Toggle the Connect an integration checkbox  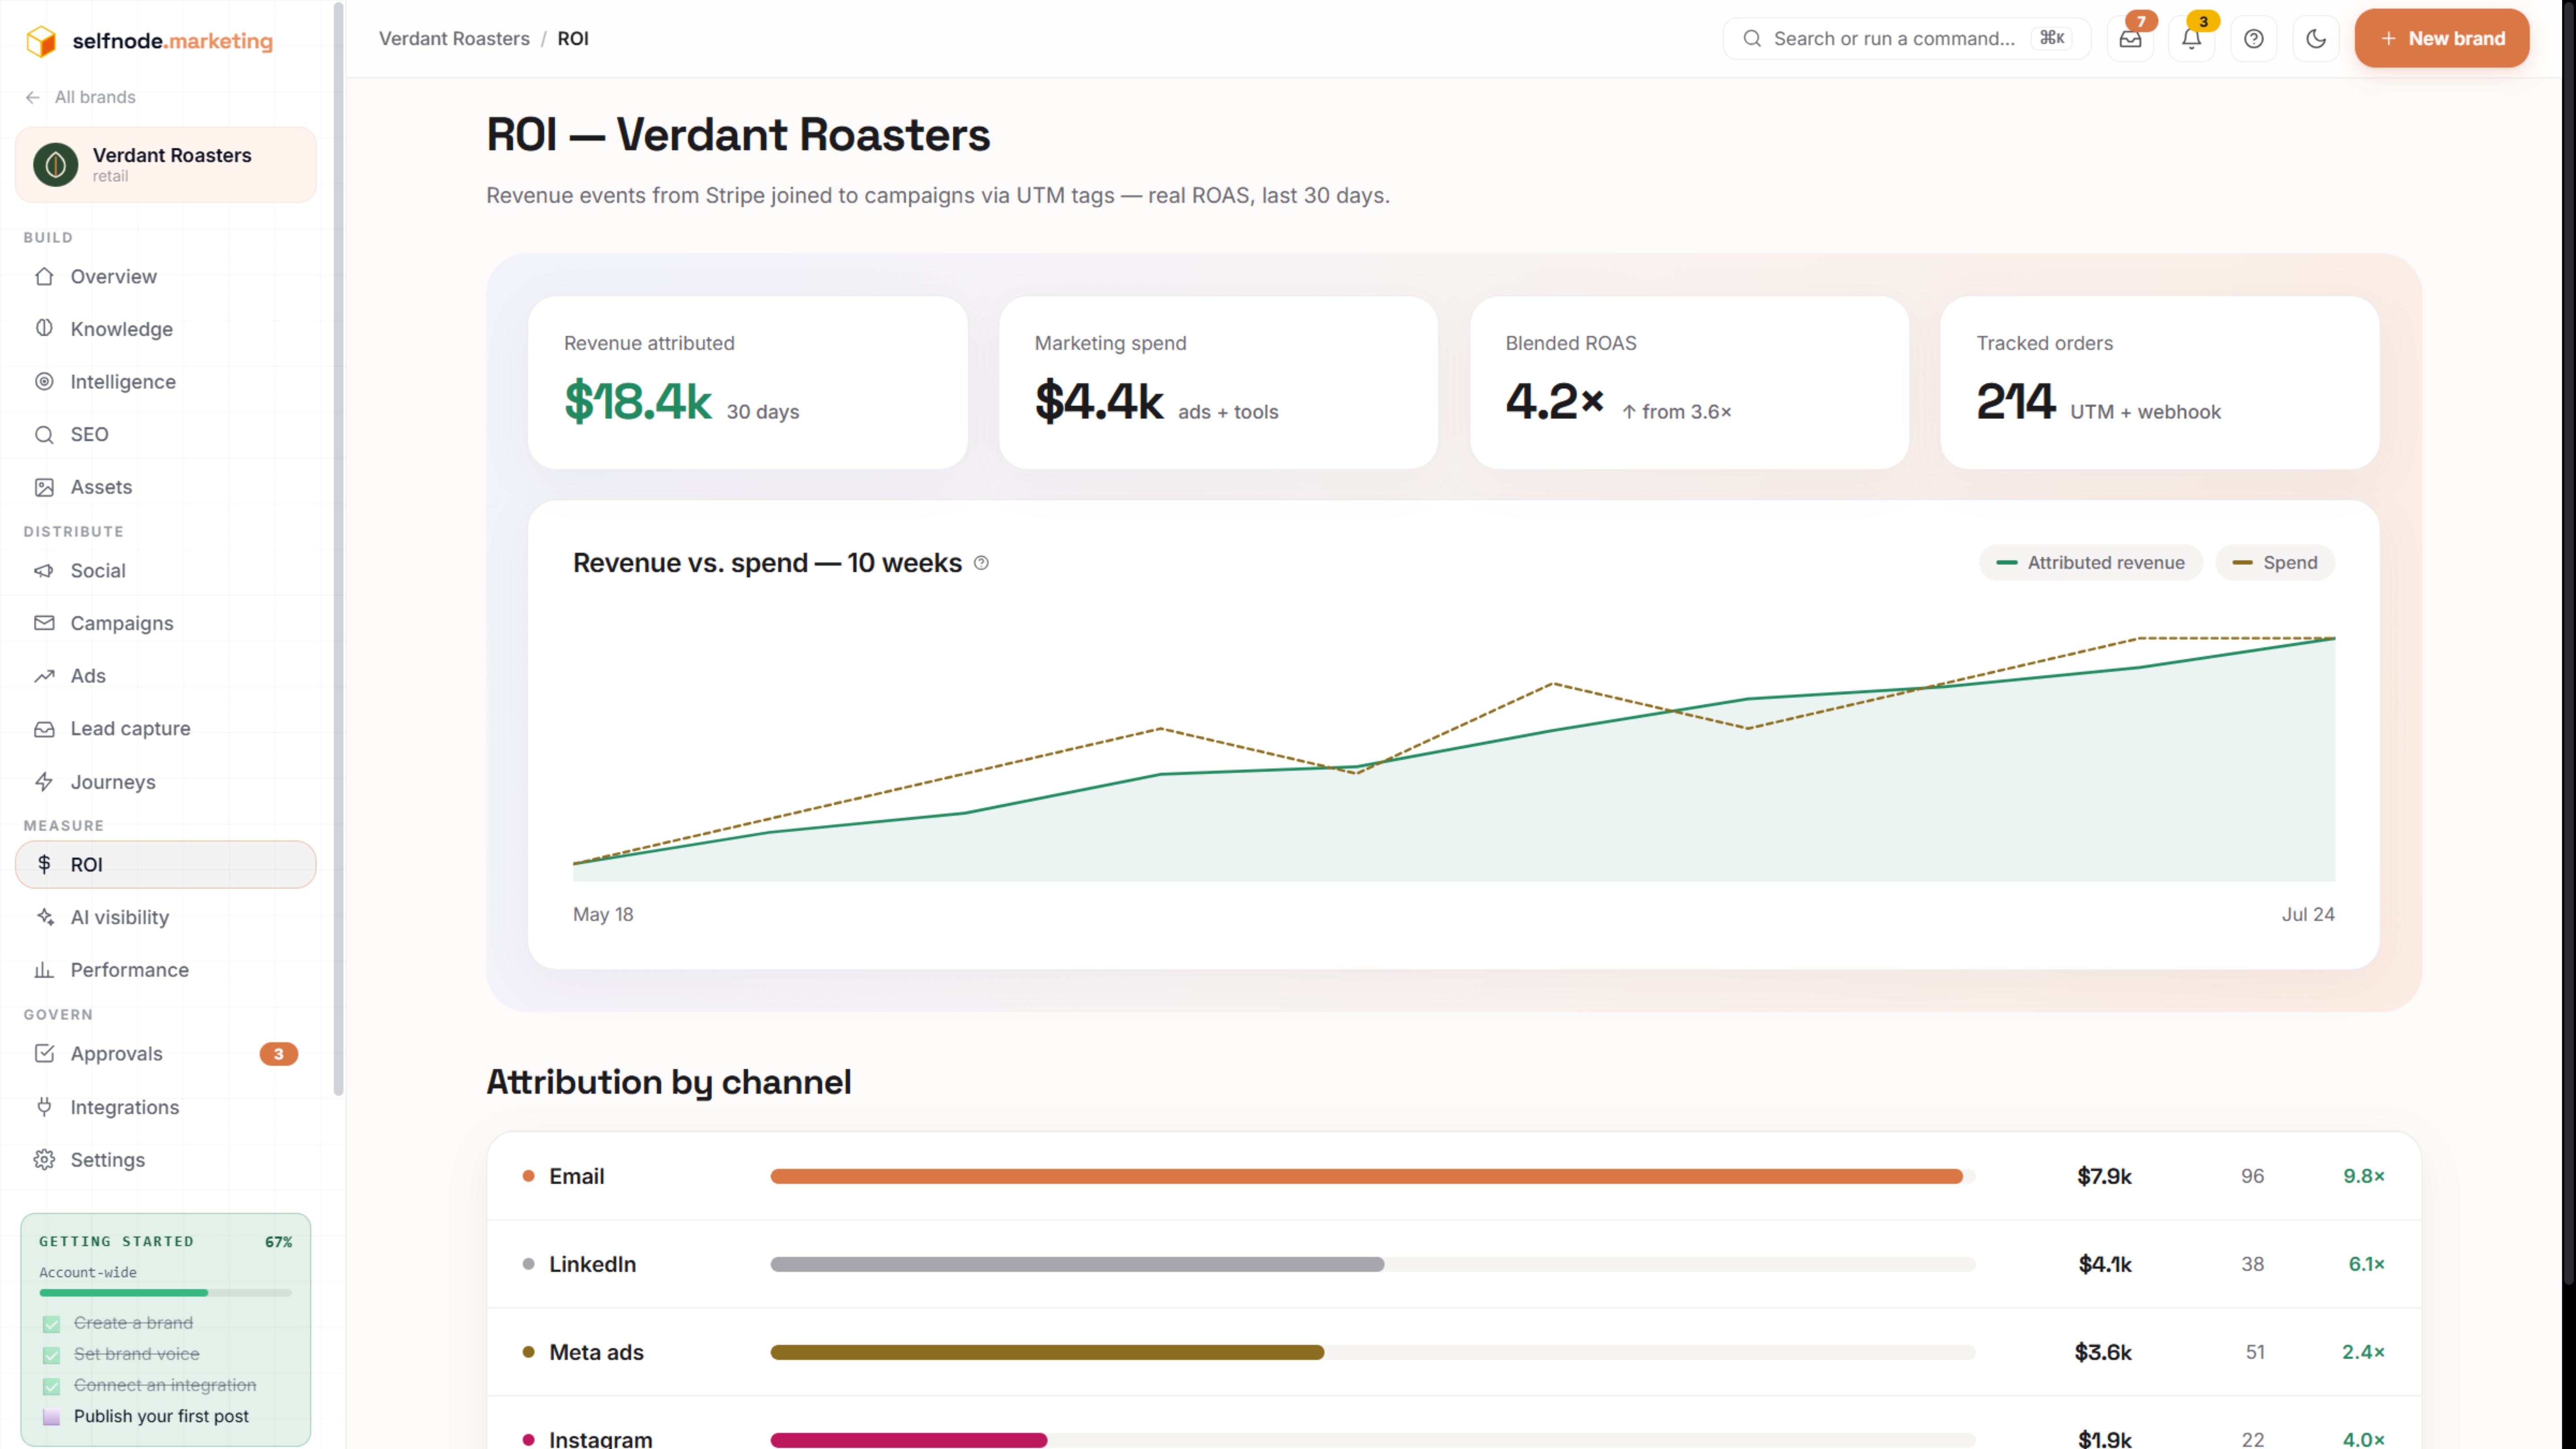(x=51, y=1386)
